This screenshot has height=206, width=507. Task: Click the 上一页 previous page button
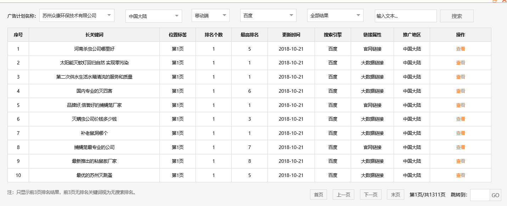tap(343, 194)
